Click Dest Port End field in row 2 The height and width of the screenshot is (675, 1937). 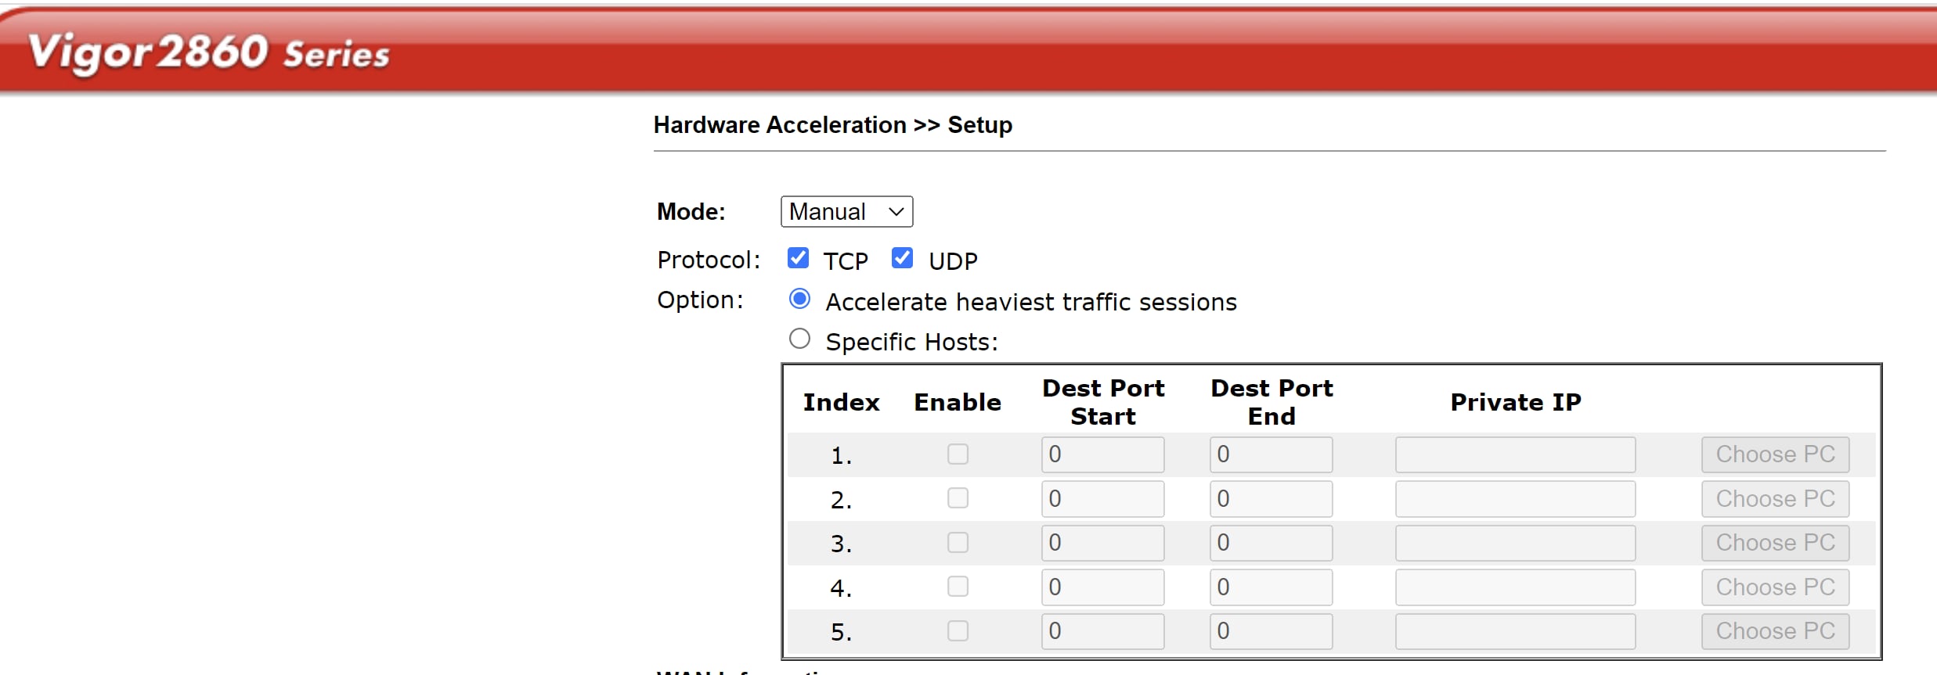tap(1271, 499)
